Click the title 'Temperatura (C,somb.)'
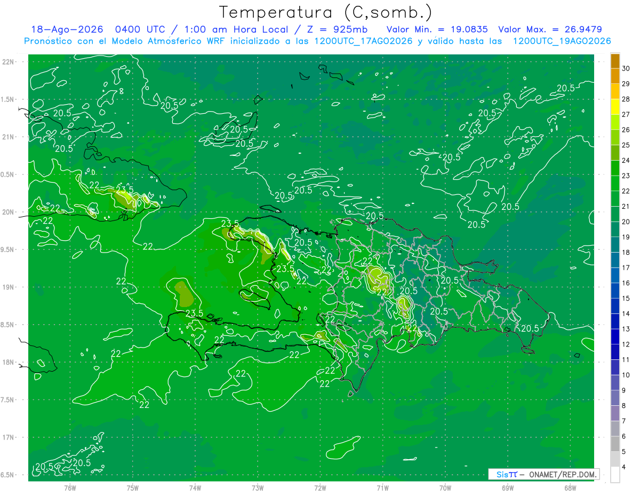 pyautogui.click(x=326, y=12)
